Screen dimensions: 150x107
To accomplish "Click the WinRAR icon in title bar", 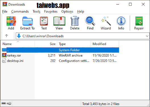I will 5,4.
